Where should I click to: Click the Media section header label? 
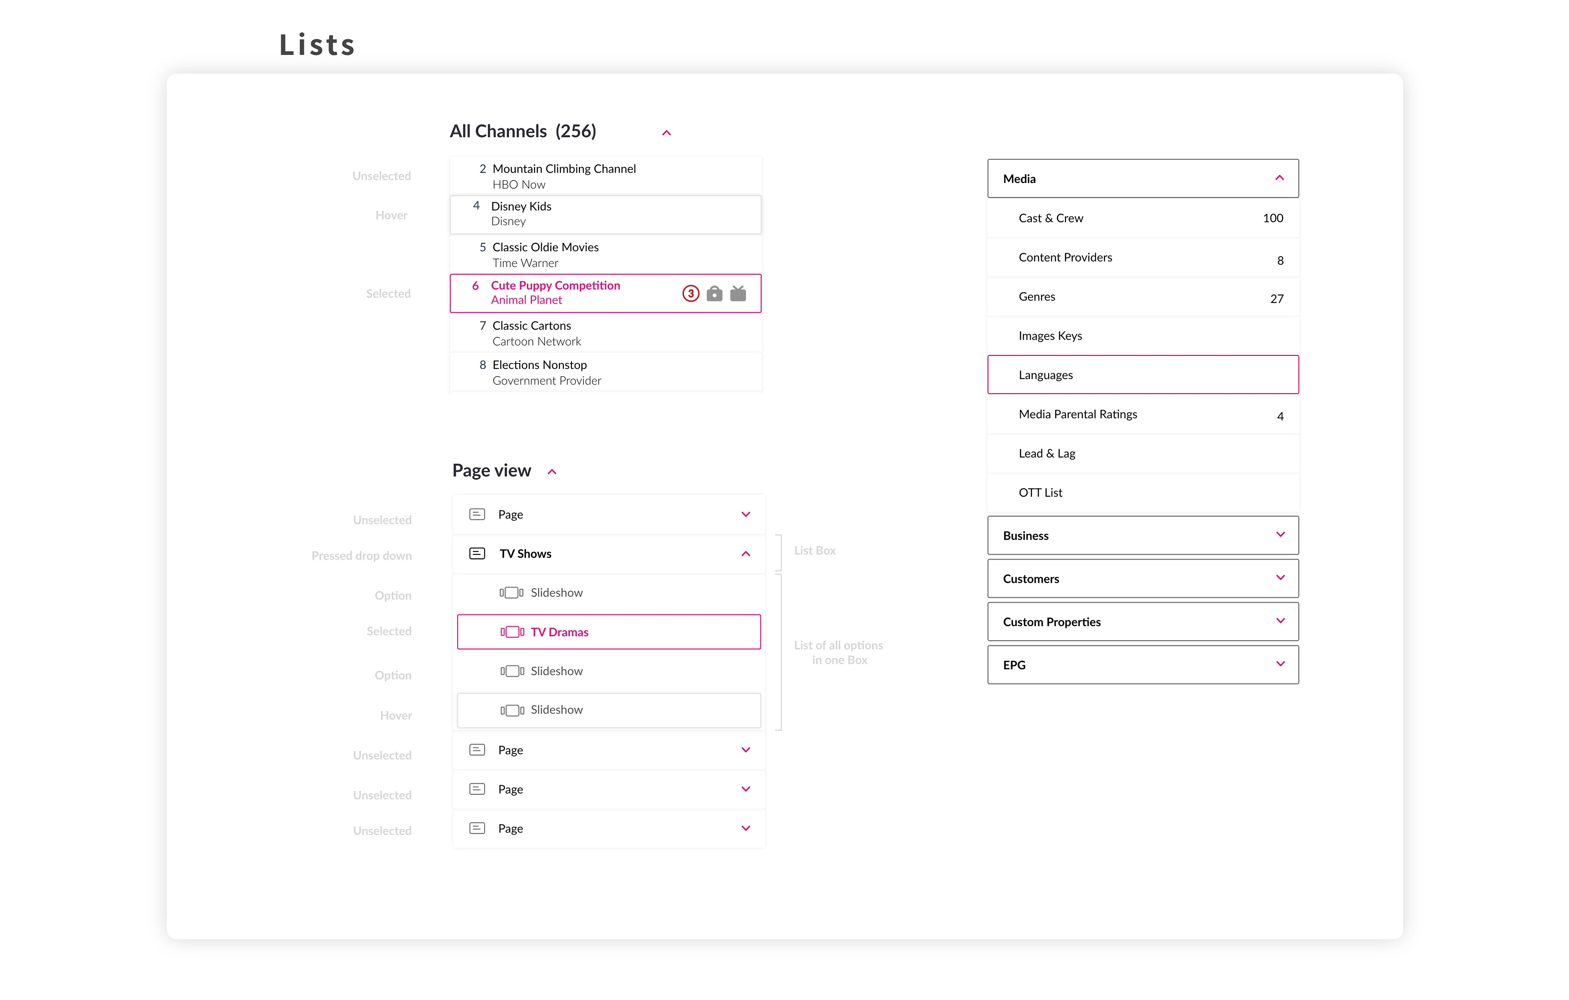pyautogui.click(x=1019, y=179)
